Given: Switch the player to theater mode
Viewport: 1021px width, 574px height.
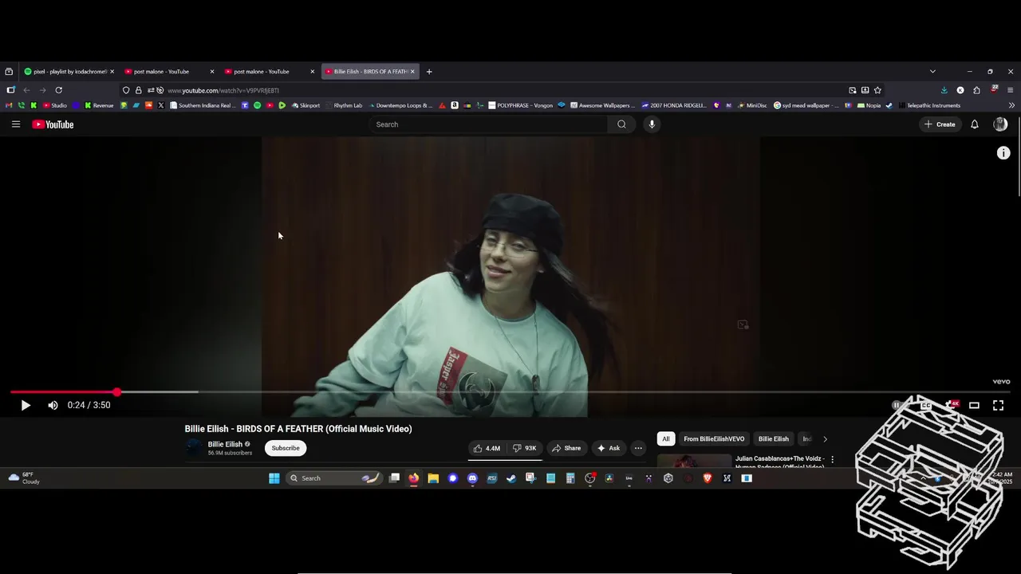Looking at the screenshot, I should click(974, 405).
